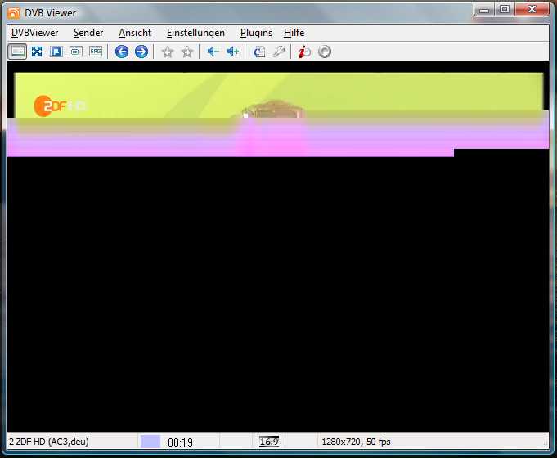Open options via the wrench icon
Viewport: 557px width, 458px height.
[279, 52]
